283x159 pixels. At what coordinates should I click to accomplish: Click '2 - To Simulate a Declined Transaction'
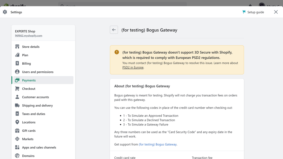pyautogui.click(x=149, y=120)
